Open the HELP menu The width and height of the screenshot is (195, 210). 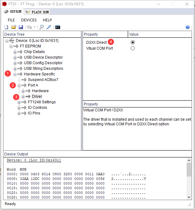point(47,20)
